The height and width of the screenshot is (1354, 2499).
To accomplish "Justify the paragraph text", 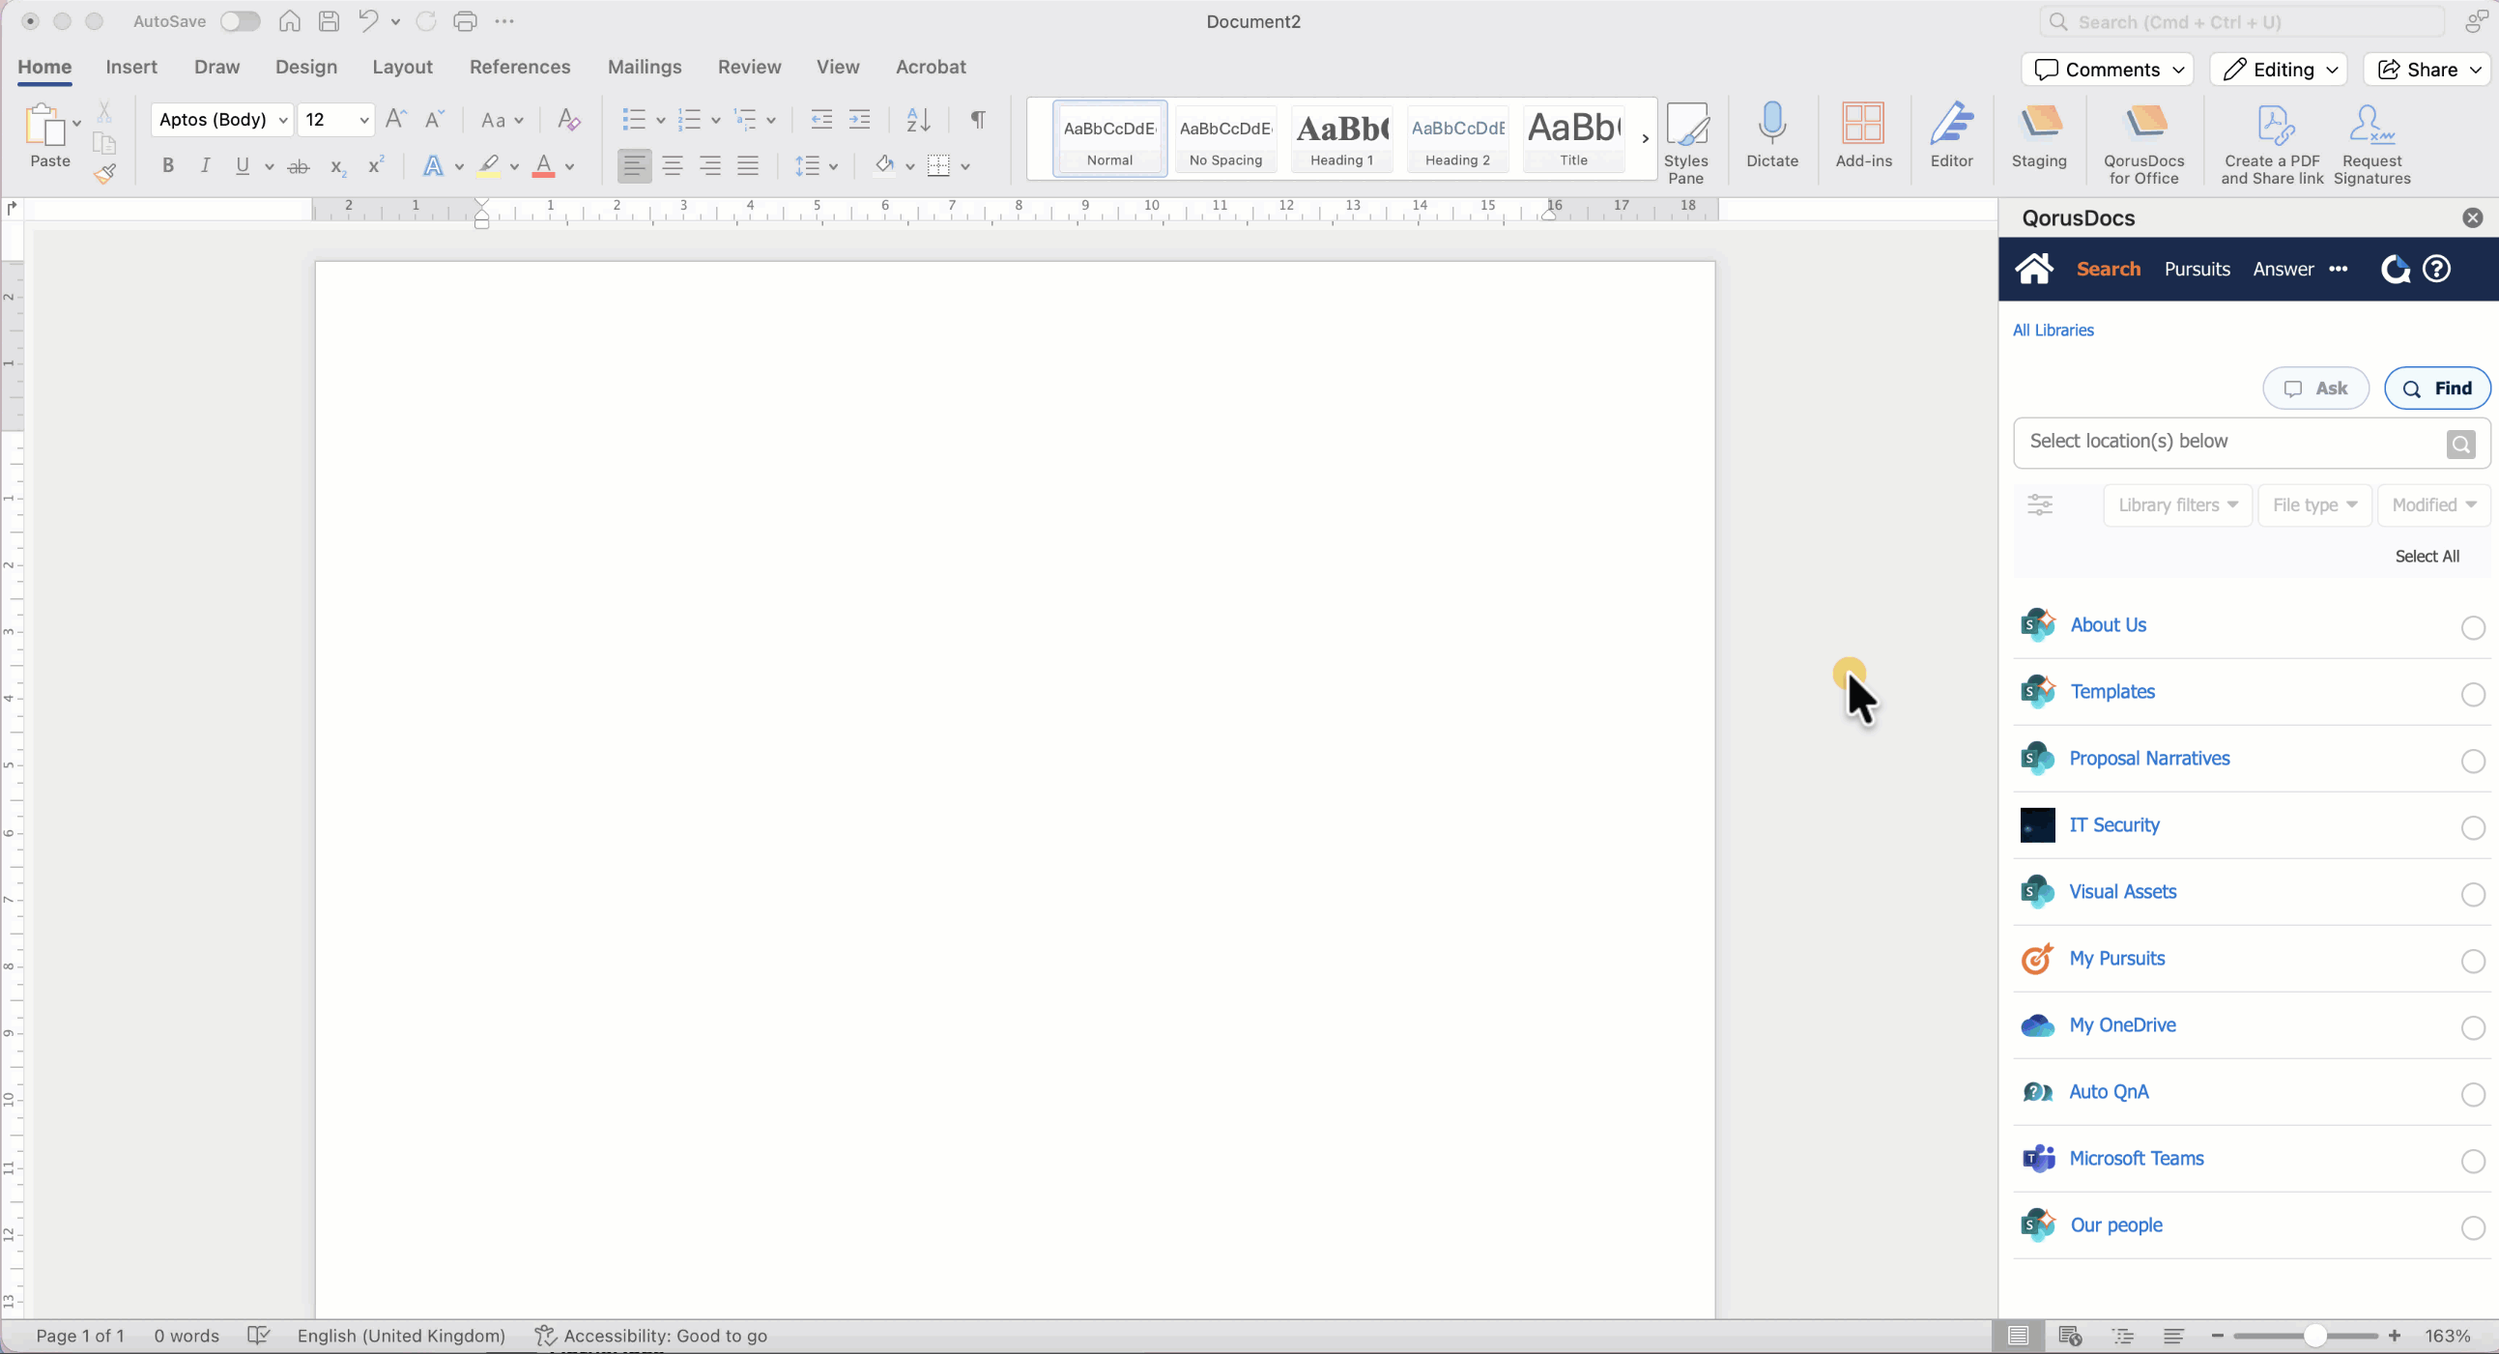I will point(748,166).
